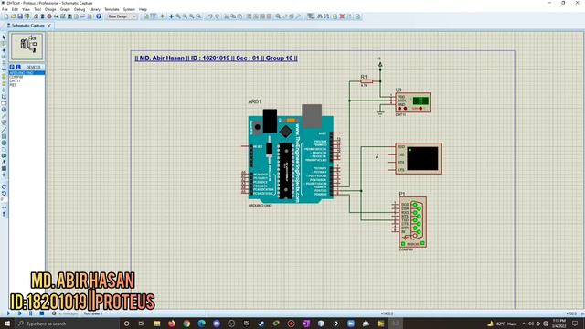Viewport: 585px width, 329px height.
Task: Click the Rotate Clockwise icon
Action: pyautogui.click(x=4, y=186)
